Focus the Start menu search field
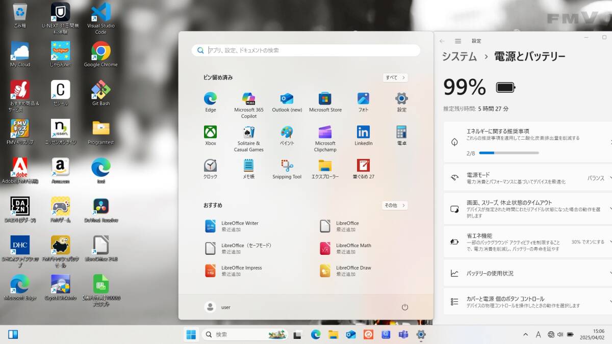Viewport: 612px width, 344px height. pyautogui.click(x=306, y=50)
